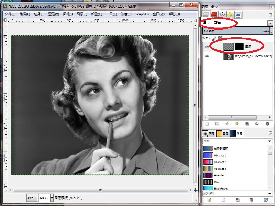Lower the layer with the green down arrow
This screenshot has width=275, height=206.
click(237, 124)
